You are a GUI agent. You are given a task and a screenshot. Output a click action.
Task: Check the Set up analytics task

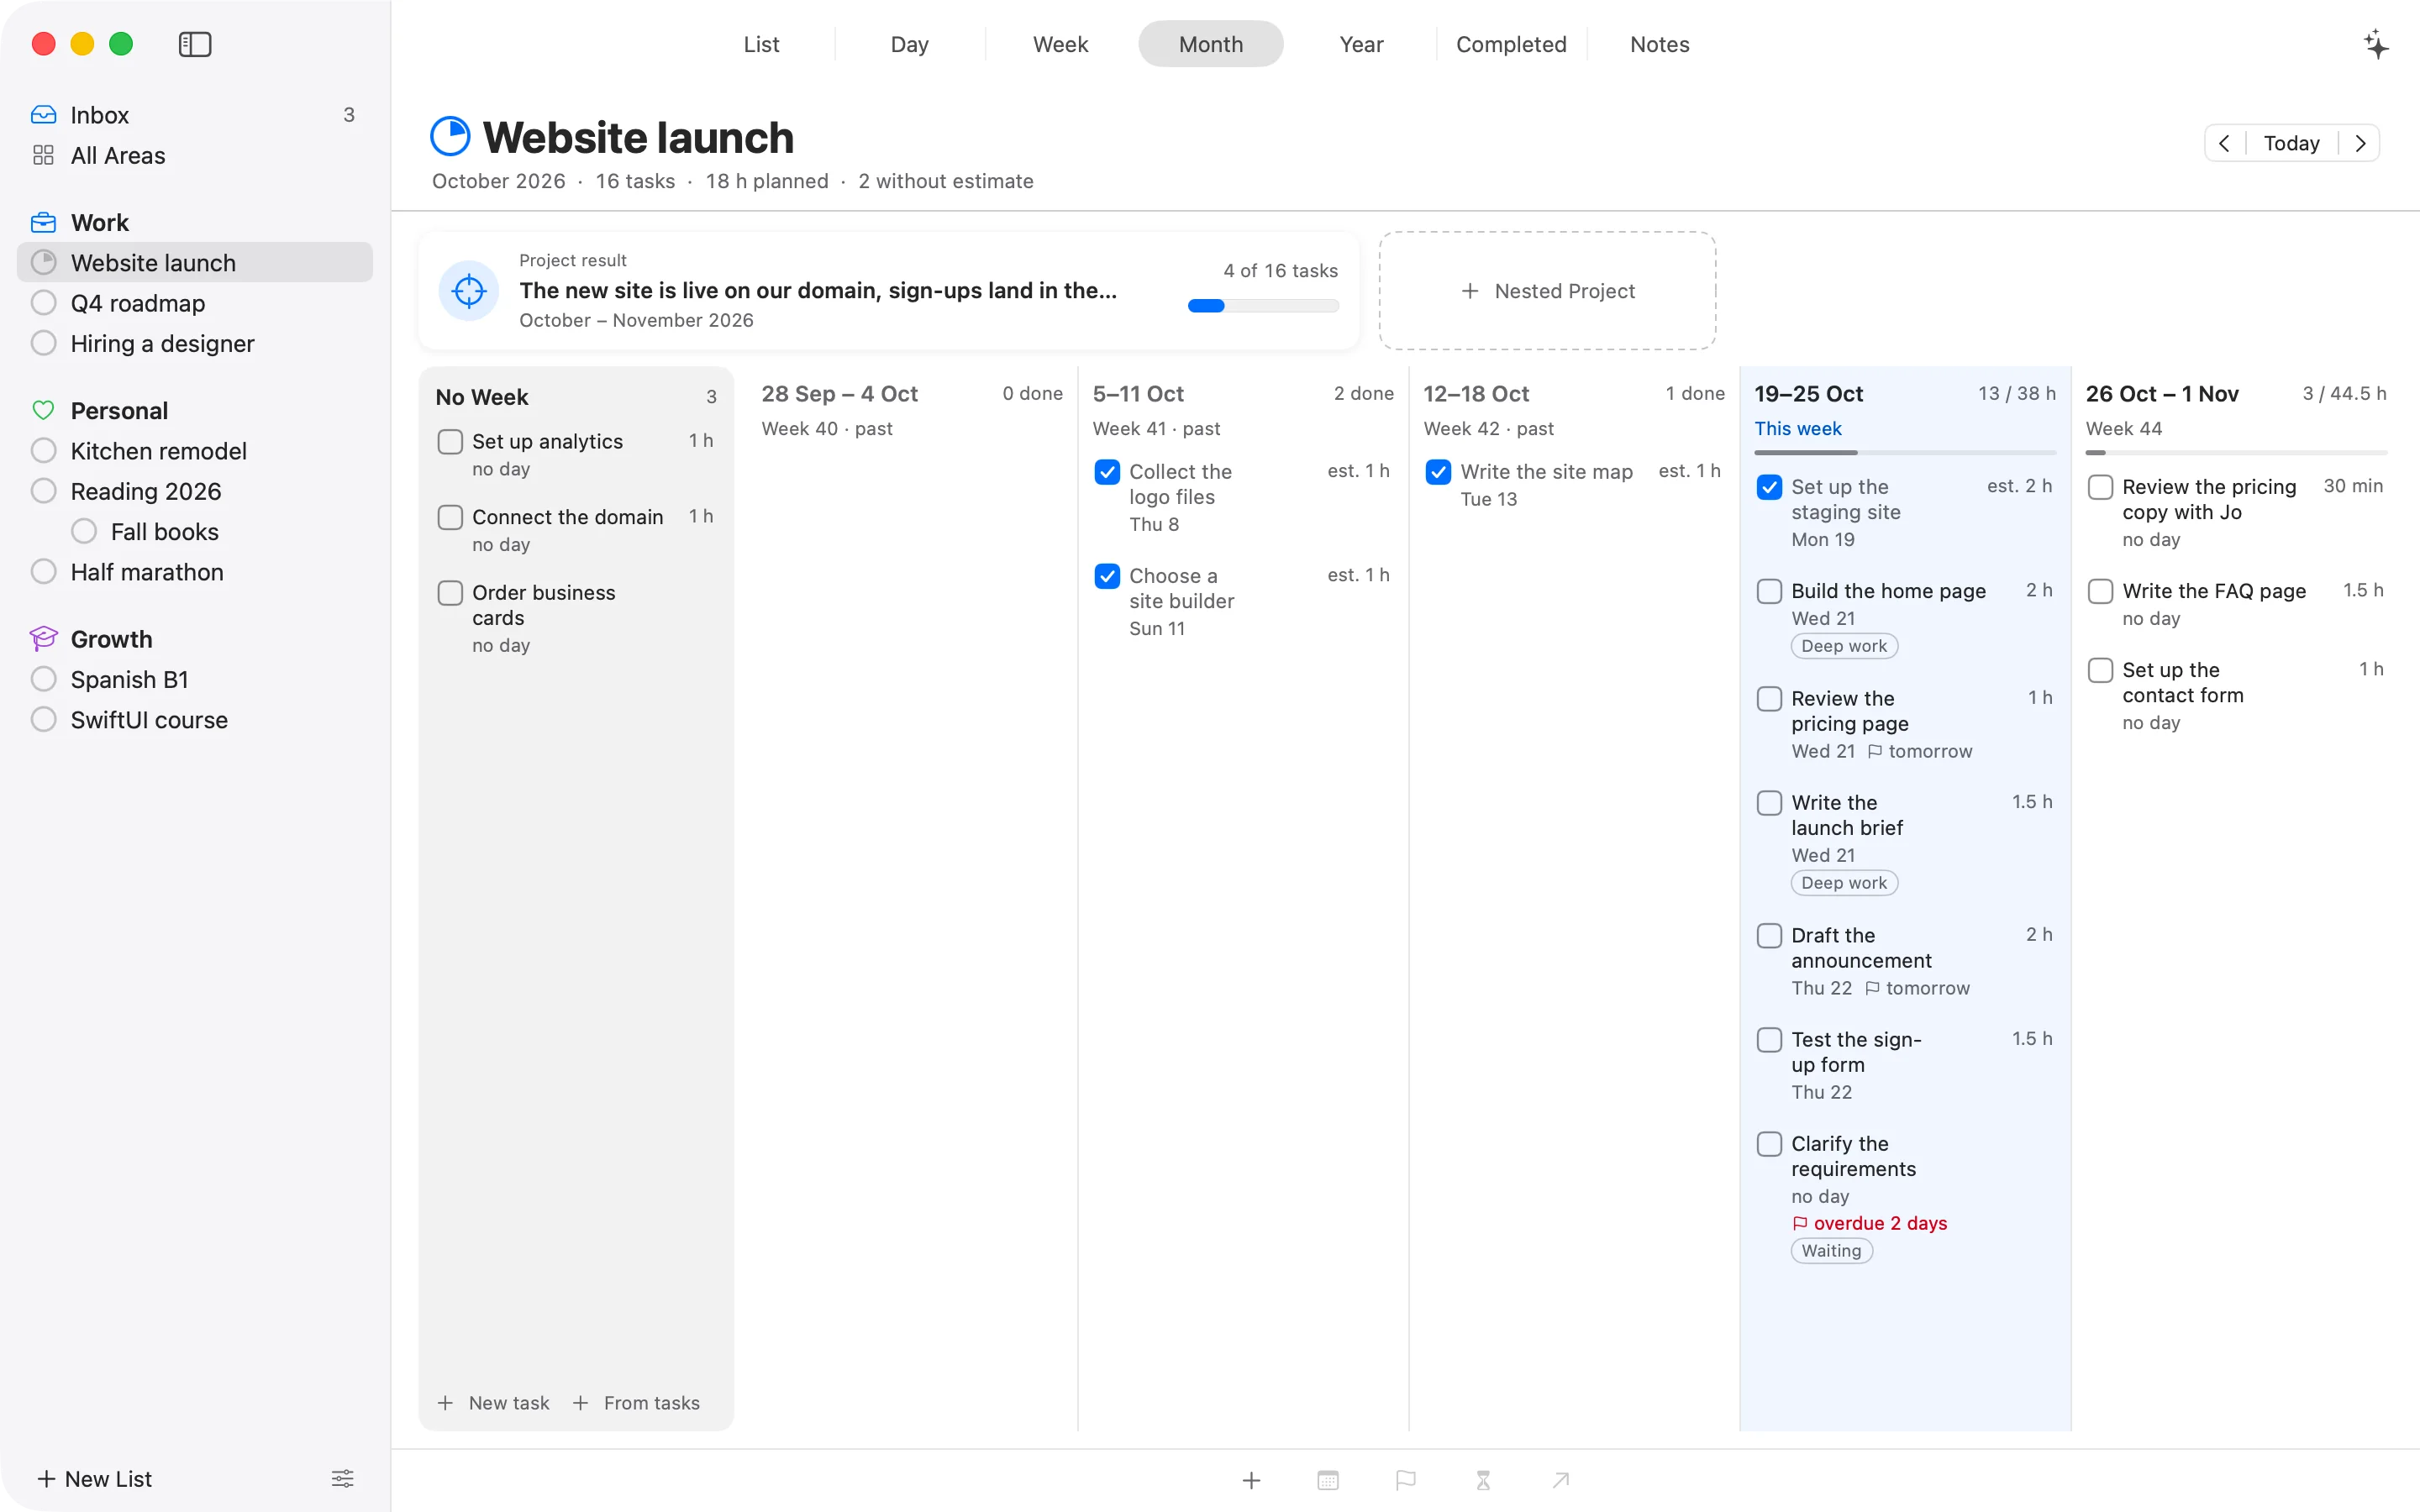pos(450,441)
